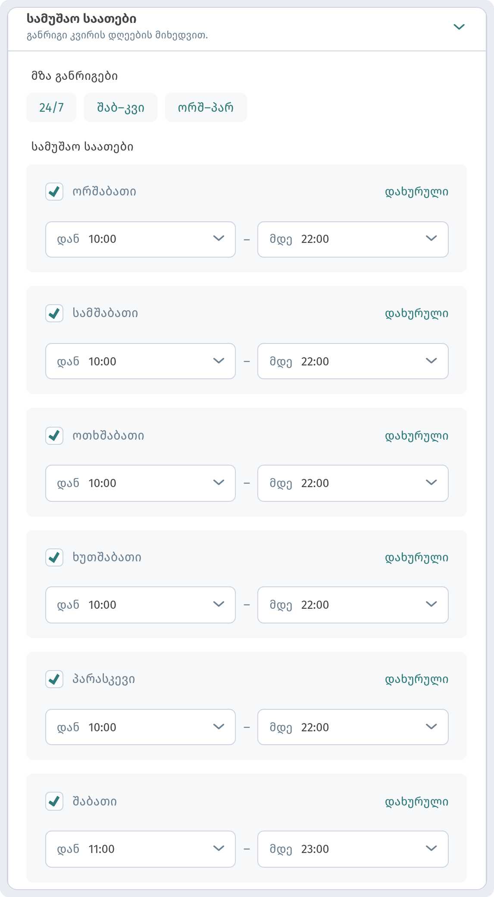Uncheck the პარასკევი checkbox
494x897 pixels.
[54, 679]
